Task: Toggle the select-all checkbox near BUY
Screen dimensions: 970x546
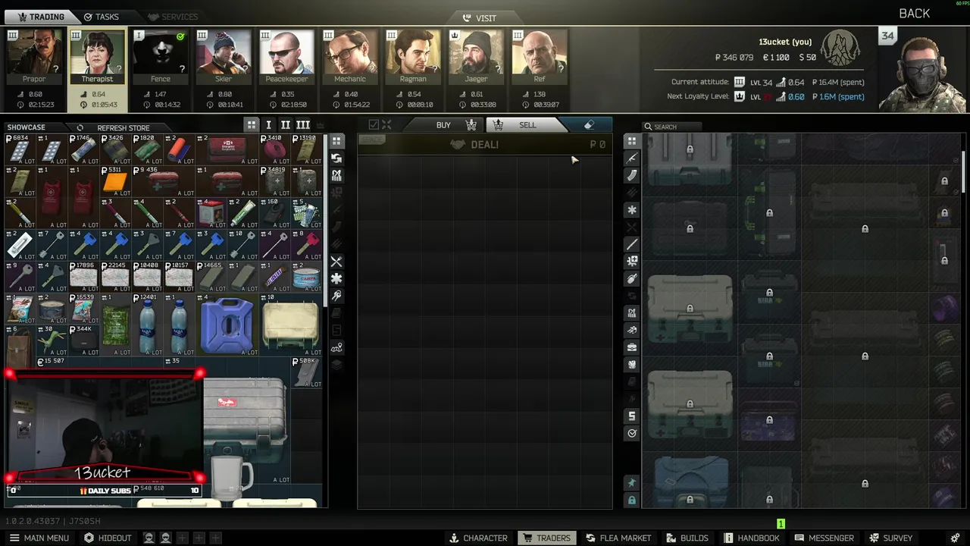Action: click(x=374, y=124)
